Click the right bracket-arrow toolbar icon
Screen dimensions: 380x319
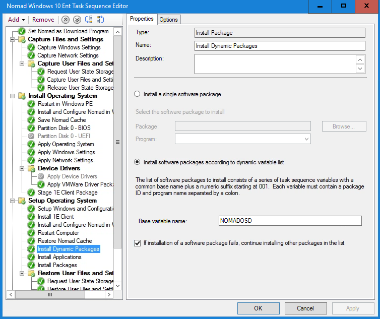[x=100, y=20]
